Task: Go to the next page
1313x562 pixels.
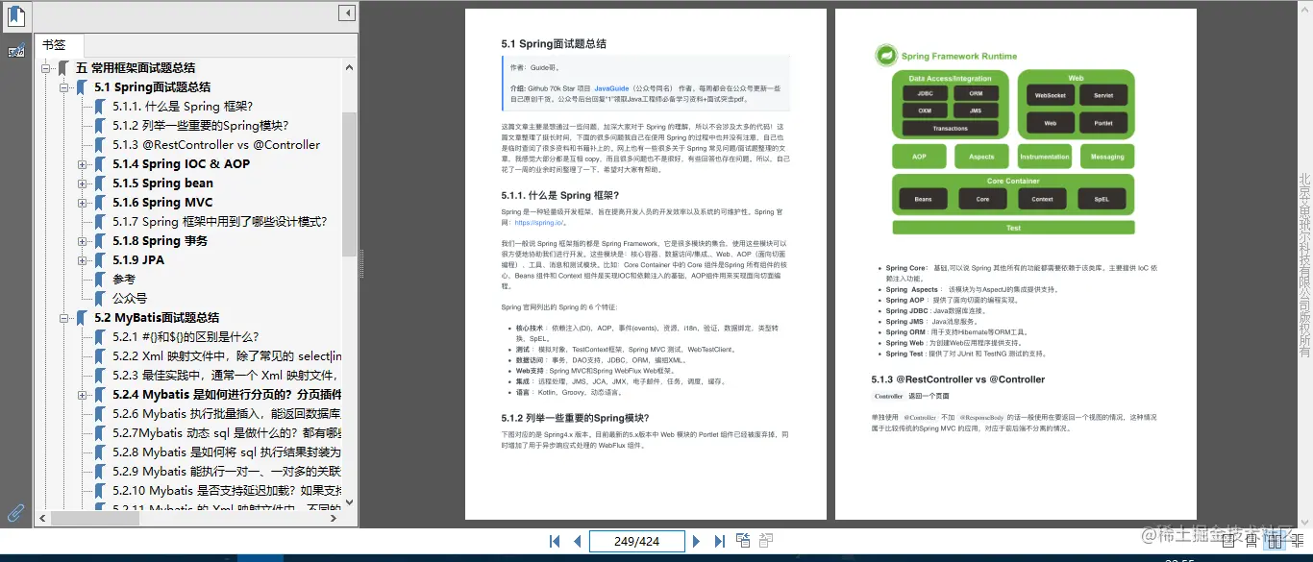Action: tap(697, 541)
